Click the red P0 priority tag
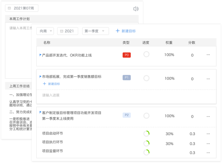222x163 pixels. point(127,55)
